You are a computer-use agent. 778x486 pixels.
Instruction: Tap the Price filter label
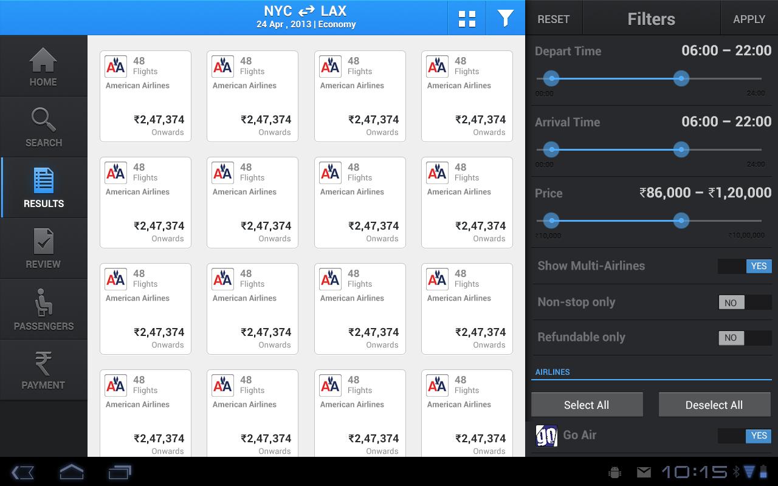coord(548,193)
